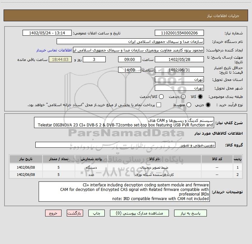This screenshot has width=252, height=244.
Task: Click the اطلاعات کالاهای مورد نیاز section title
Action: point(218,133)
